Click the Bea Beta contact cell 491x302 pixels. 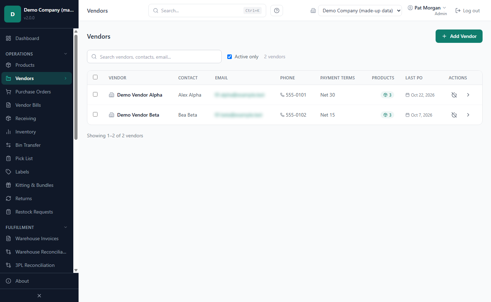pos(188,115)
